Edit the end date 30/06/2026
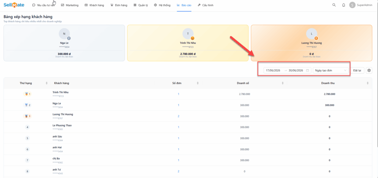This screenshot has width=378, height=178. [296, 70]
